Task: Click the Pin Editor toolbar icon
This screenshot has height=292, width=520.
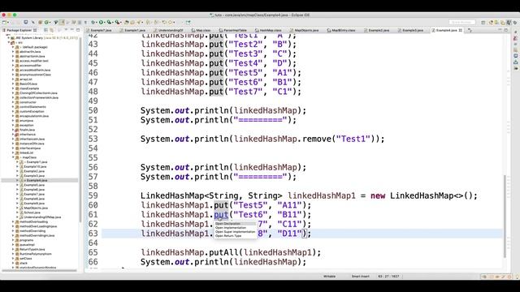Action: (x=188, y=22)
